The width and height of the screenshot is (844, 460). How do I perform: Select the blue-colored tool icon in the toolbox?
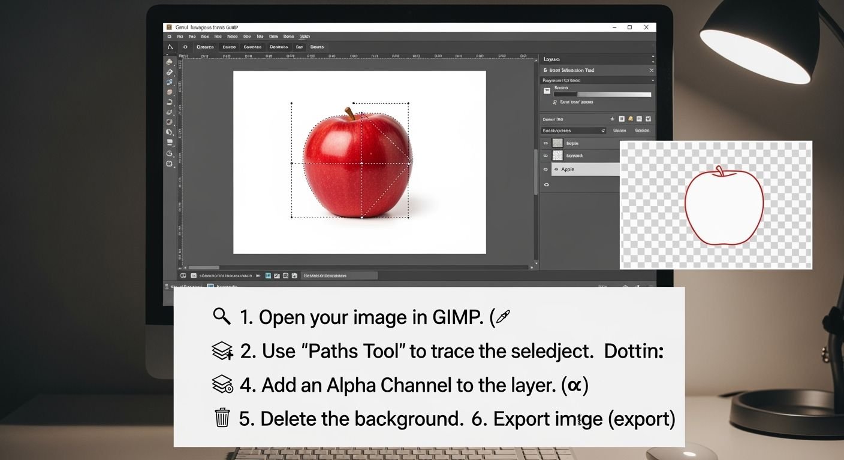(170, 82)
